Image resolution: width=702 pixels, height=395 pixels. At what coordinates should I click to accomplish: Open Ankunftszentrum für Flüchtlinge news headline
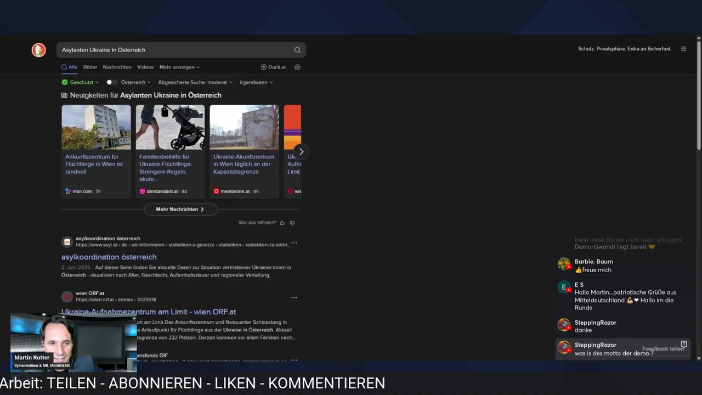[x=94, y=164]
